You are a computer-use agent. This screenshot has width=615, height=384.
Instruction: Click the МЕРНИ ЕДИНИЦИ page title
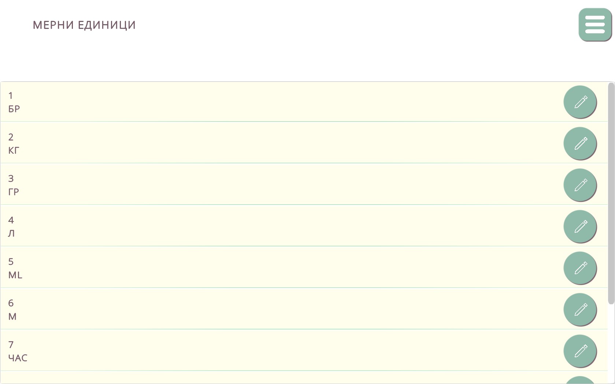point(84,25)
